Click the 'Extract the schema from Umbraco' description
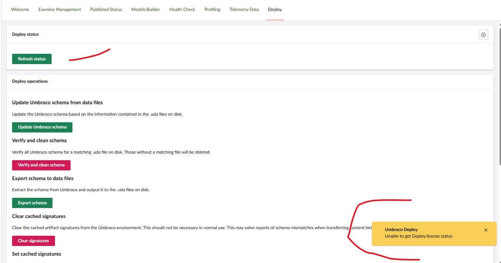Image resolution: width=501 pixels, height=263 pixels. coord(81,190)
